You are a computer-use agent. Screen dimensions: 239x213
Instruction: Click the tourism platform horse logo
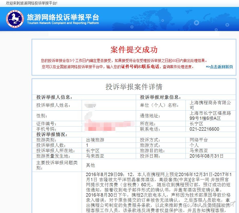(x=15, y=19)
